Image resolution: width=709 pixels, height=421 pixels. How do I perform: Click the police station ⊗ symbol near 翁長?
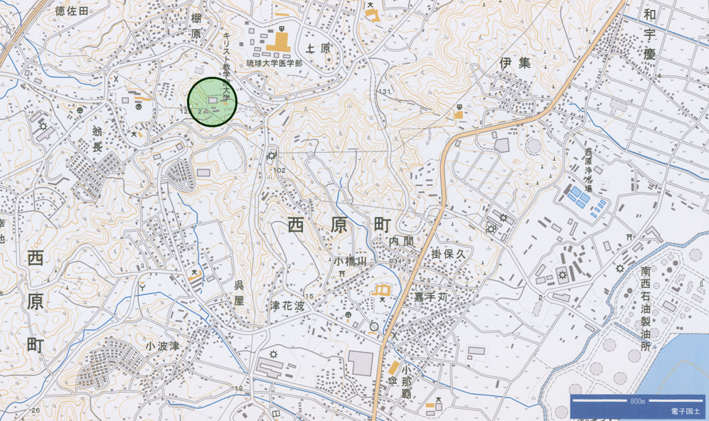pyautogui.click(x=139, y=107)
